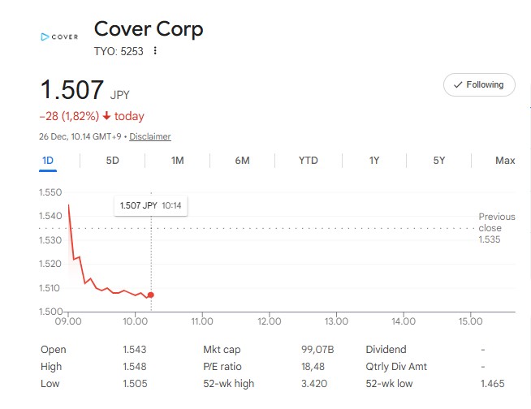Switch to the 1Y chart range

[x=374, y=161]
